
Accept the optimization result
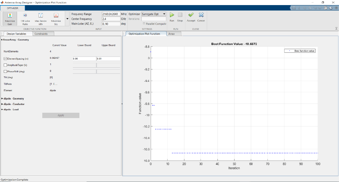(191, 16)
